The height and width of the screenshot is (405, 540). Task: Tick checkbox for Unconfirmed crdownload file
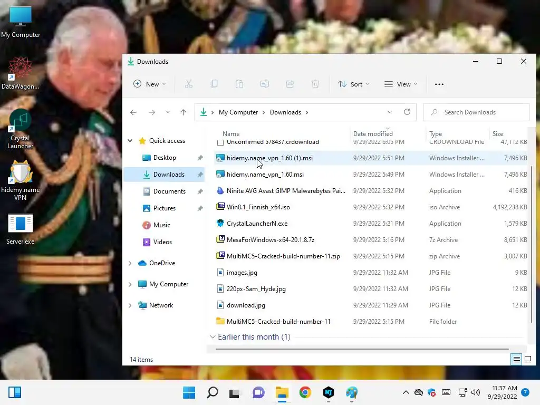point(220,142)
